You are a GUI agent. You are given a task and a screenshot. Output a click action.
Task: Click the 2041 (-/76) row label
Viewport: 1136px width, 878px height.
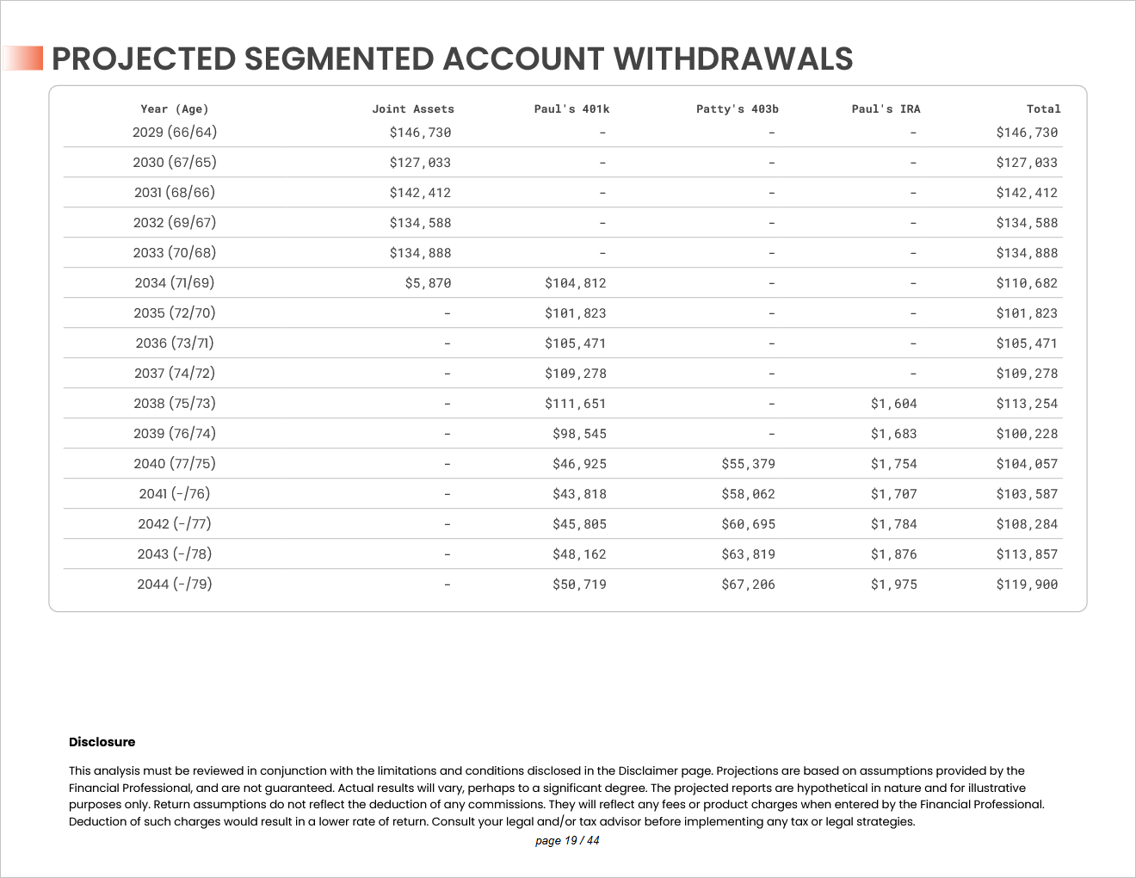[x=175, y=494]
